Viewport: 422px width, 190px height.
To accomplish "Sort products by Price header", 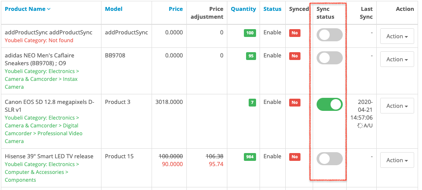I will (176, 9).
